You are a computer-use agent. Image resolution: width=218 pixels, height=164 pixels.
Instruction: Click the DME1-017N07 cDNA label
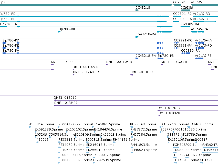(169, 108)
